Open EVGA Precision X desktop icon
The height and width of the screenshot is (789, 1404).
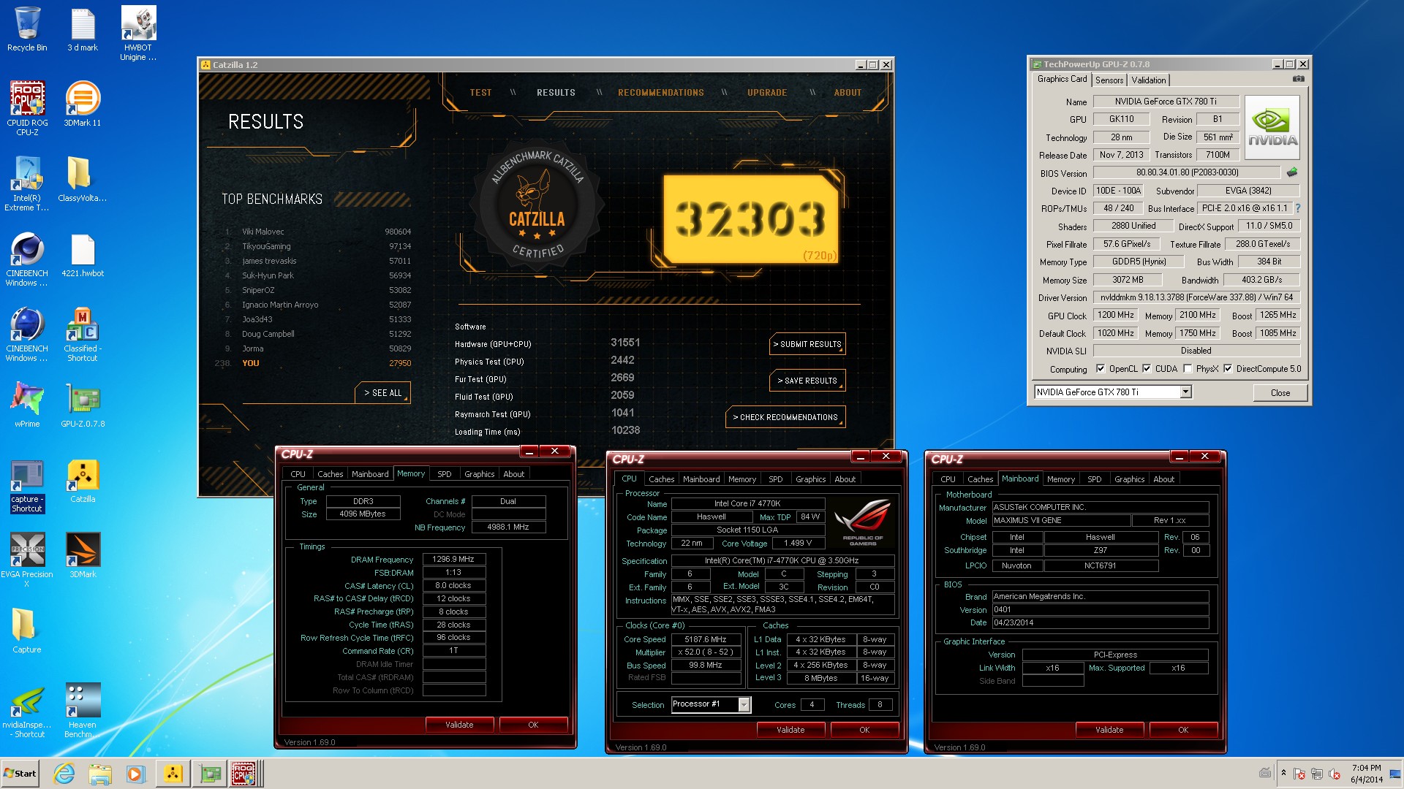27,560
